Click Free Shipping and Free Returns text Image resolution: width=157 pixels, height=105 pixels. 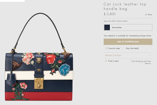pos(141,62)
